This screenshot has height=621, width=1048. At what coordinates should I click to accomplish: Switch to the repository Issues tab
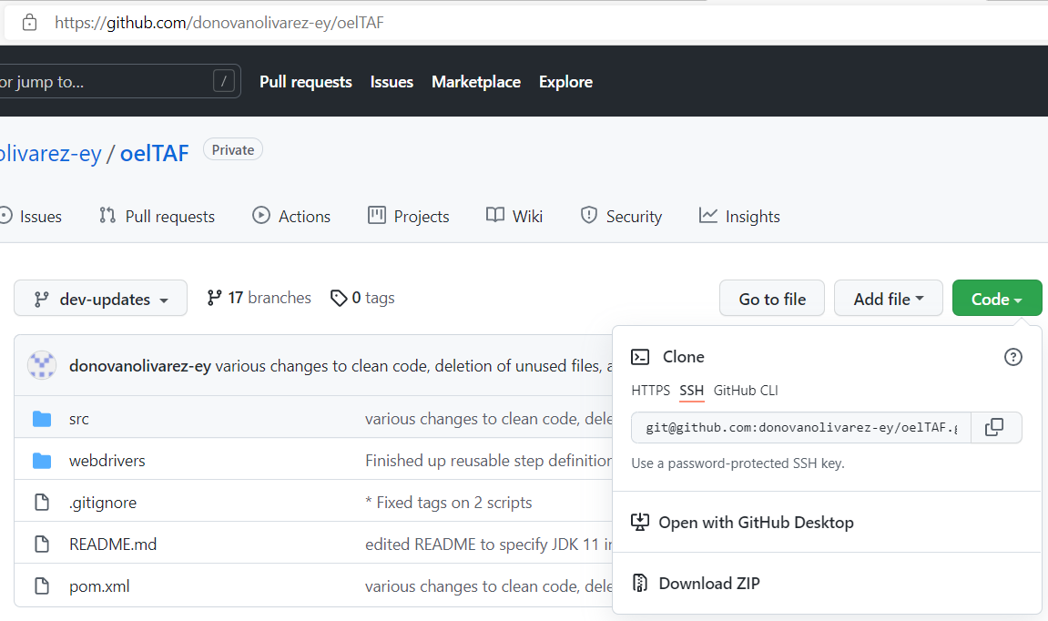[31, 216]
